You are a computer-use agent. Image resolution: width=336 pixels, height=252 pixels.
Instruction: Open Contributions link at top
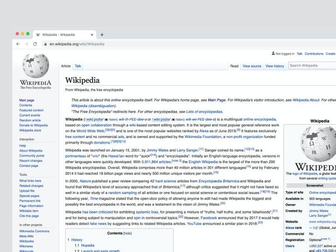[314, 54]
